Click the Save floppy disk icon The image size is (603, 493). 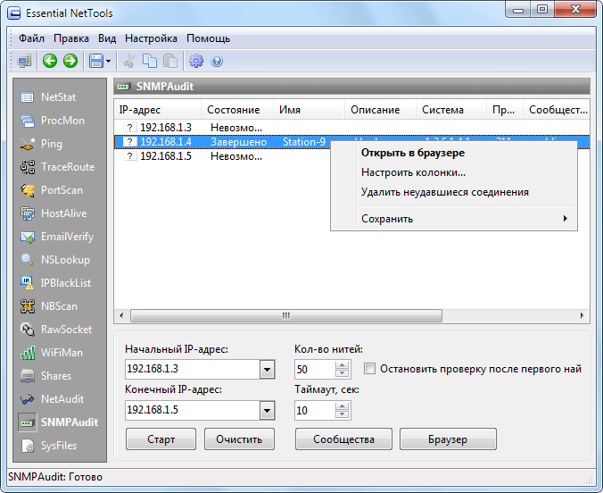point(95,61)
